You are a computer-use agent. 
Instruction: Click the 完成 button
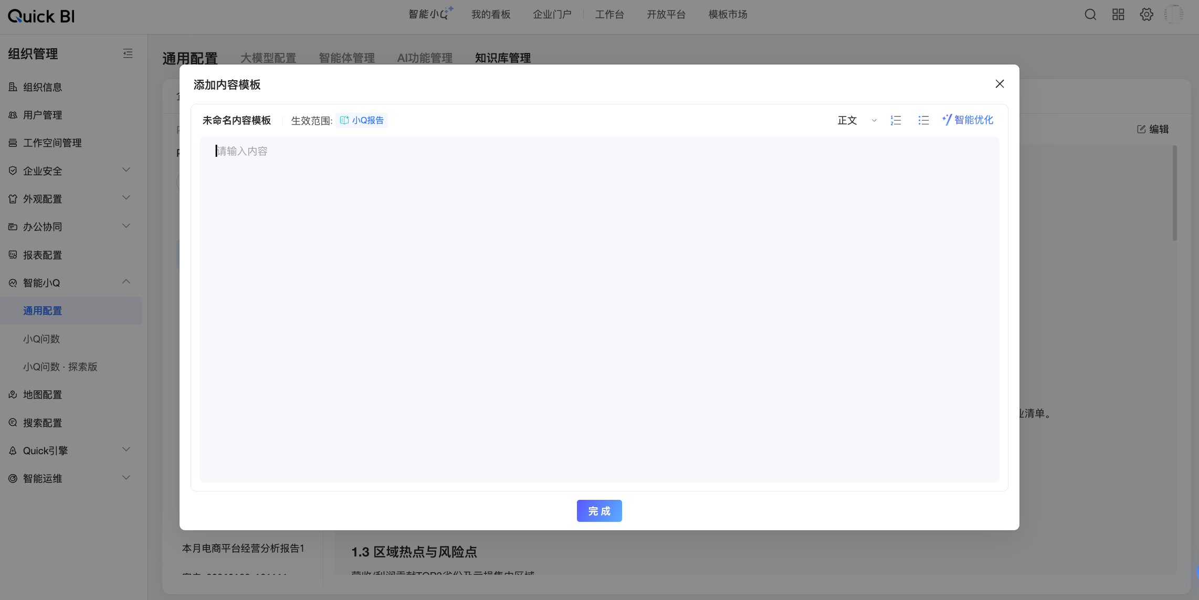599,511
